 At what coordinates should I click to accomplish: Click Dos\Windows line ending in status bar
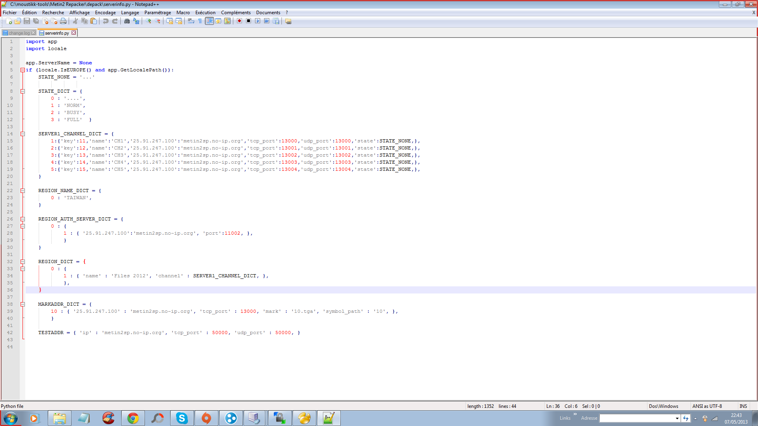coord(664,406)
